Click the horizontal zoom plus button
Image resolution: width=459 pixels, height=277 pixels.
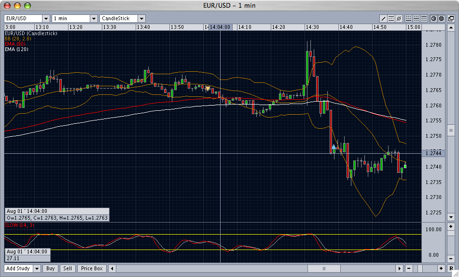coord(441,268)
